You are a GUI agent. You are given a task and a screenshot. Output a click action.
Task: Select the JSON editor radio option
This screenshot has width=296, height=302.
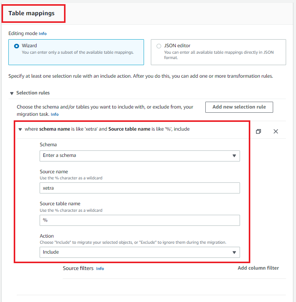pyautogui.click(x=159, y=46)
